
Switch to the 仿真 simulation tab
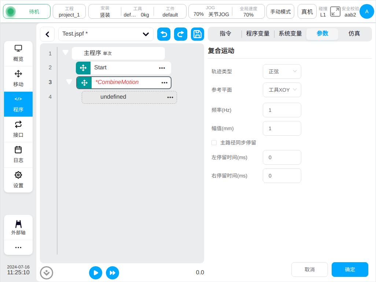[354, 34]
